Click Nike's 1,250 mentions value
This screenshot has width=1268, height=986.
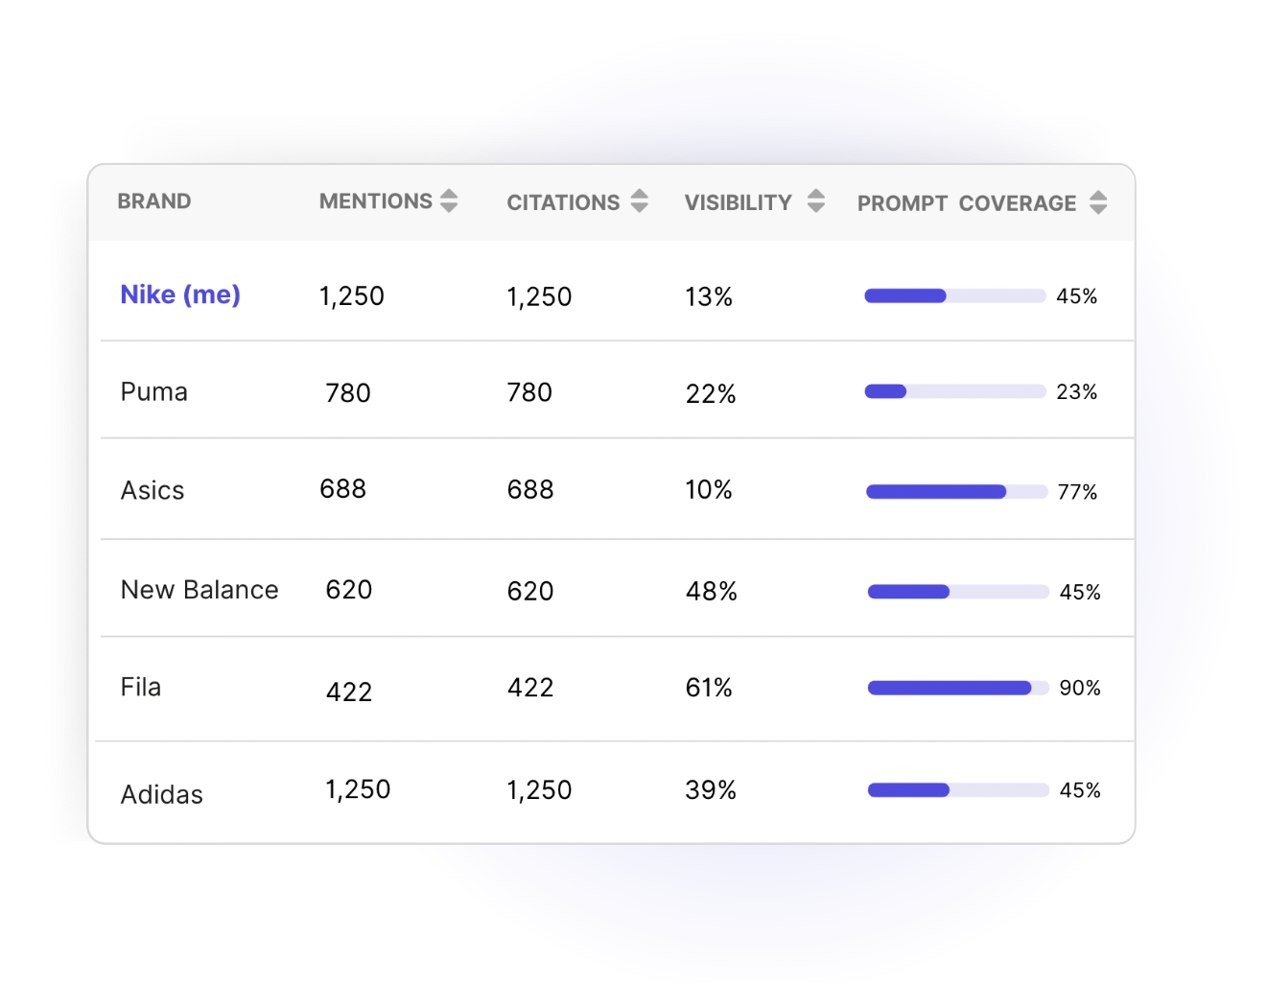coord(352,296)
